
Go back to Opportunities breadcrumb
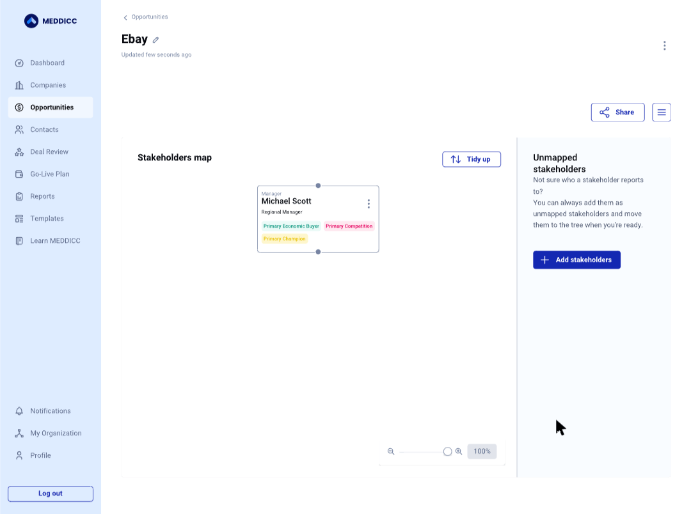(149, 17)
